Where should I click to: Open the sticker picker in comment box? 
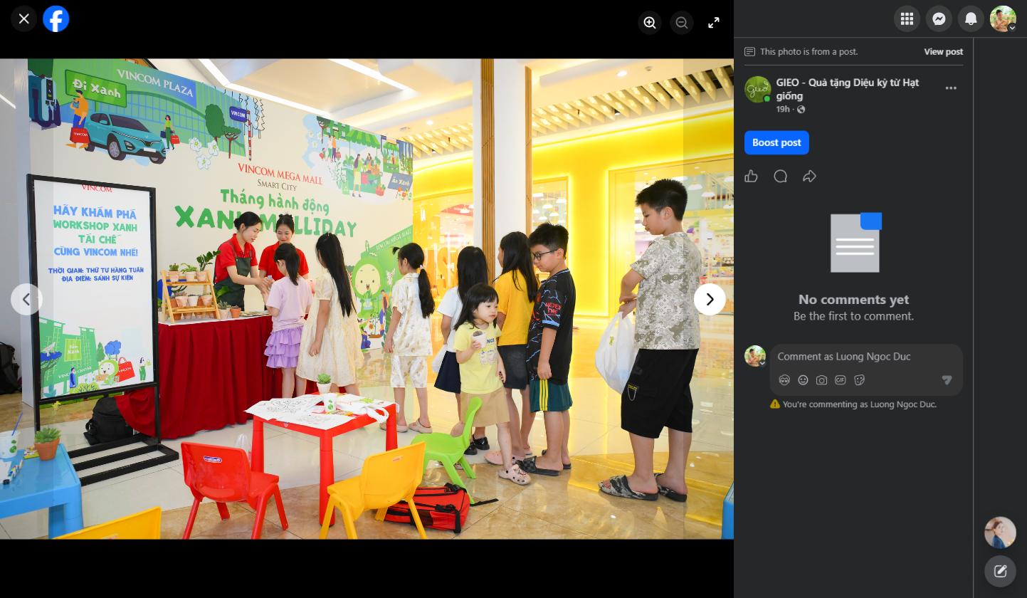[859, 380]
